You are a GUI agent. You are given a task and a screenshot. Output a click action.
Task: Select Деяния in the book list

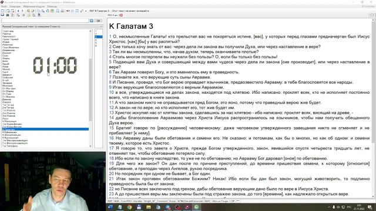pos(6,99)
